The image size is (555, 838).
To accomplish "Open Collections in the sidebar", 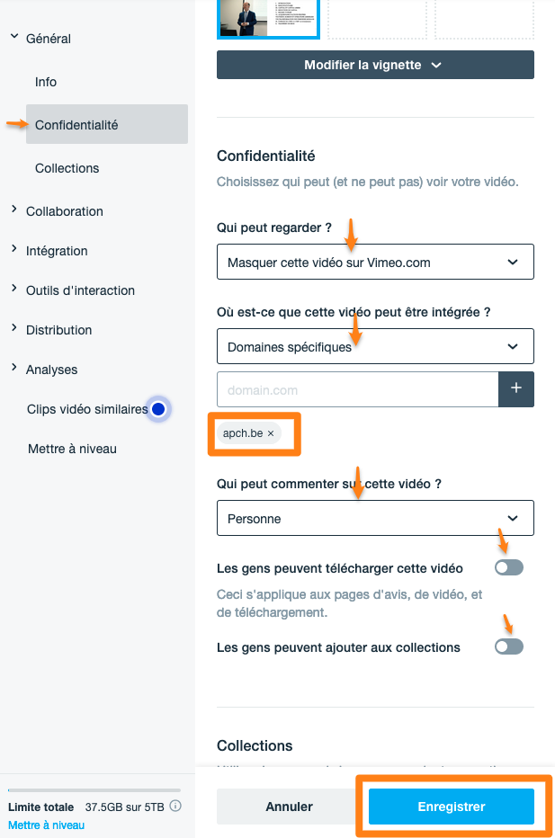I will coord(67,168).
